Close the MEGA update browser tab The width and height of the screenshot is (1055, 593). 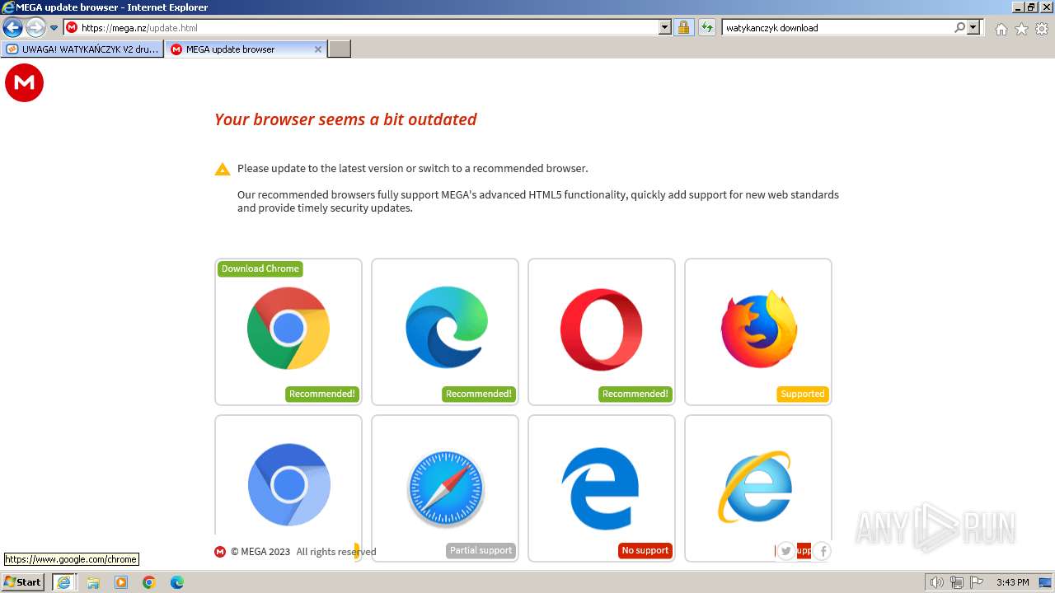click(318, 49)
